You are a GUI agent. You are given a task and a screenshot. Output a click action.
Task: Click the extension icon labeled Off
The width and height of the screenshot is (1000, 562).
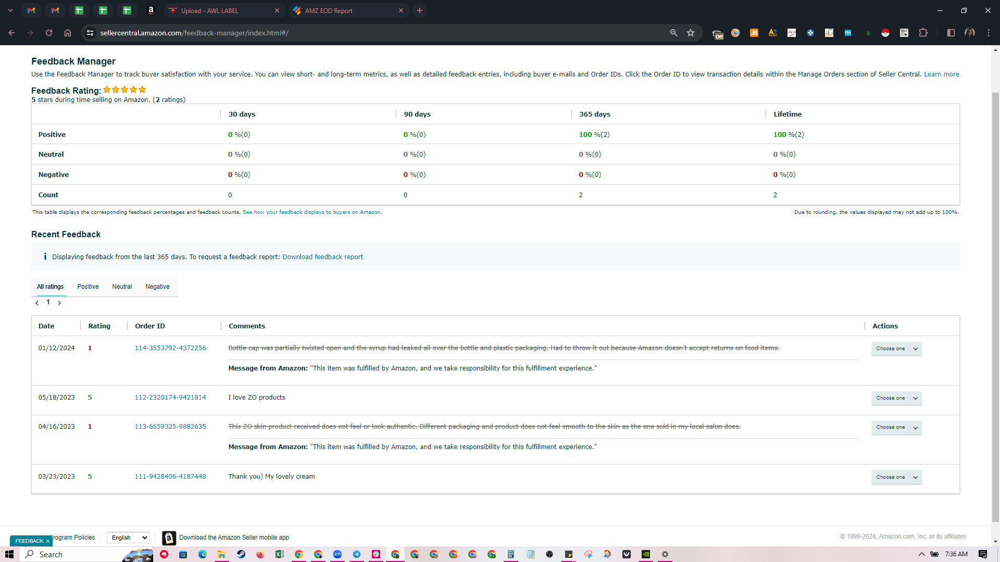pyautogui.click(x=718, y=34)
